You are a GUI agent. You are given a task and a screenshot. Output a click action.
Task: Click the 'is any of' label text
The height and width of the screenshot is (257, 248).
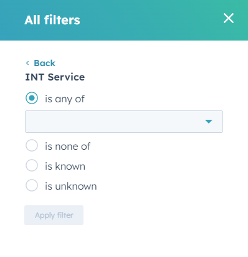pyautogui.click(x=65, y=99)
